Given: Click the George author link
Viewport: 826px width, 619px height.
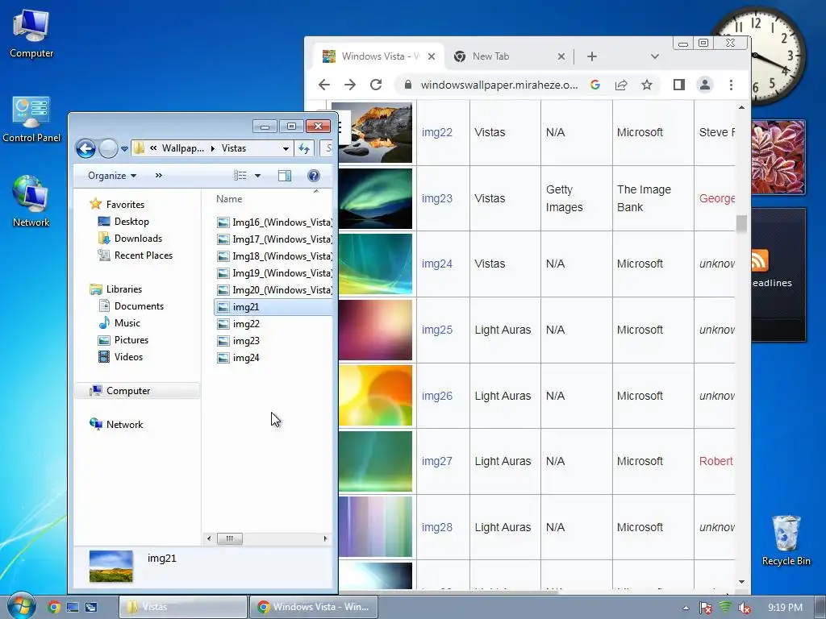Looking at the screenshot, I should pyautogui.click(x=716, y=198).
